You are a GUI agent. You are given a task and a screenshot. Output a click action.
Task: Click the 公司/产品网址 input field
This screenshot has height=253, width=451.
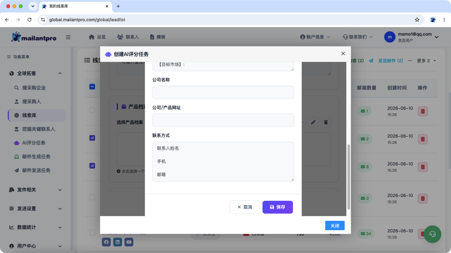click(223, 120)
